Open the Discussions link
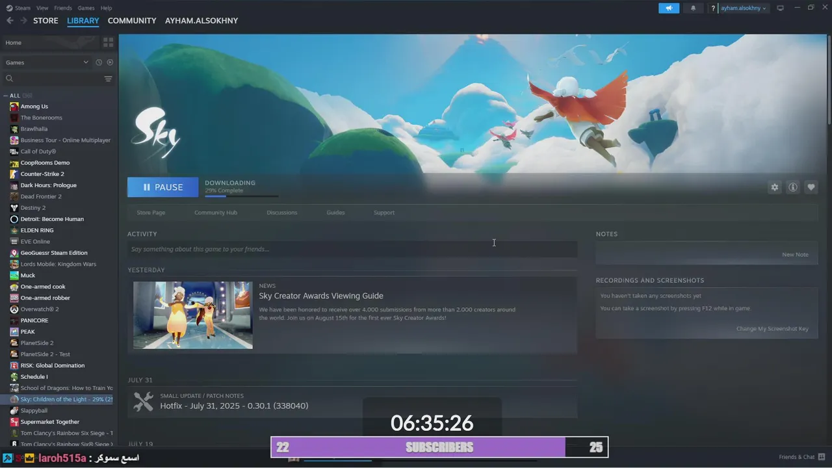This screenshot has width=832, height=468. coord(282,213)
